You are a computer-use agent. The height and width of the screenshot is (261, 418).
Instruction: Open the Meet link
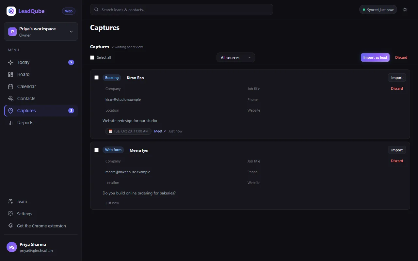[x=160, y=131]
